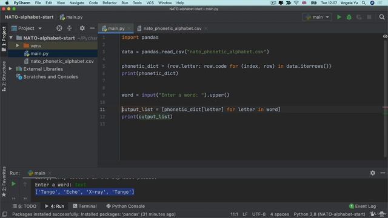Expand the venv folder
This screenshot has height=218, width=388.
[18, 46]
